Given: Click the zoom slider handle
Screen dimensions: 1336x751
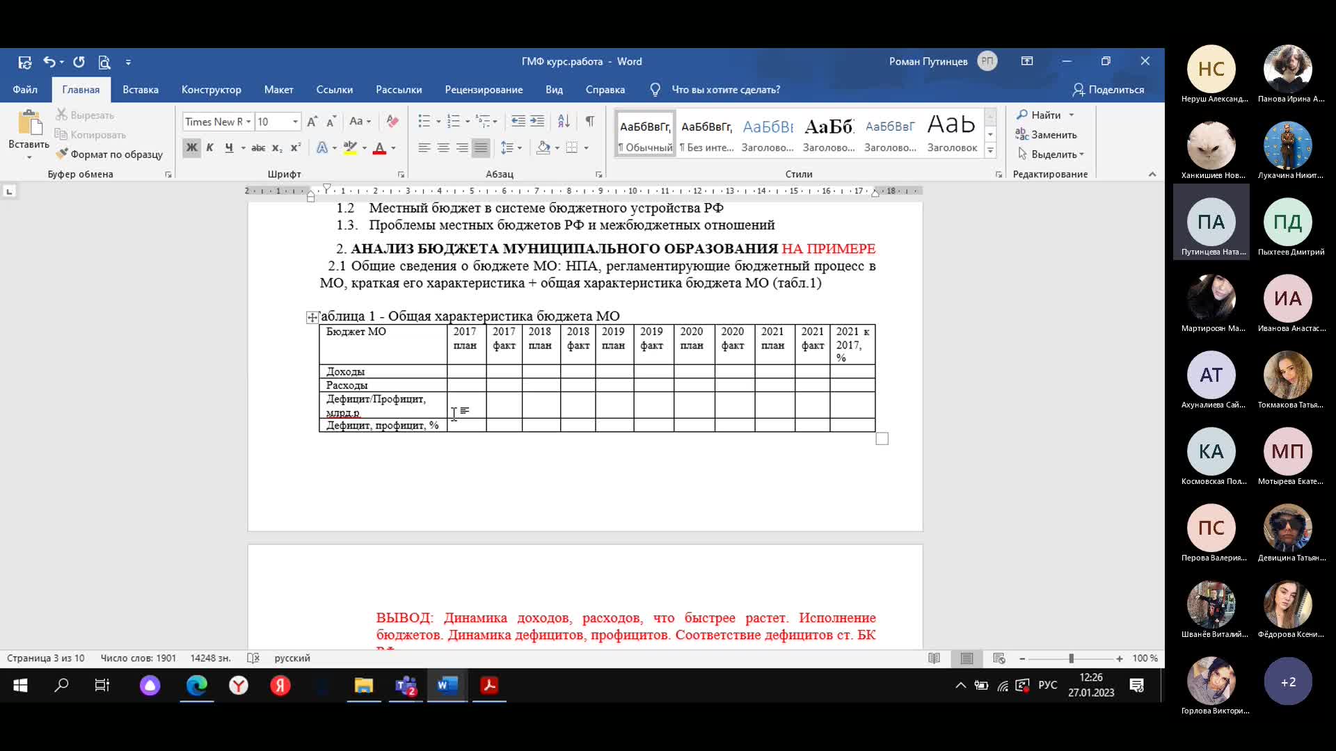Looking at the screenshot, I should point(1072,659).
